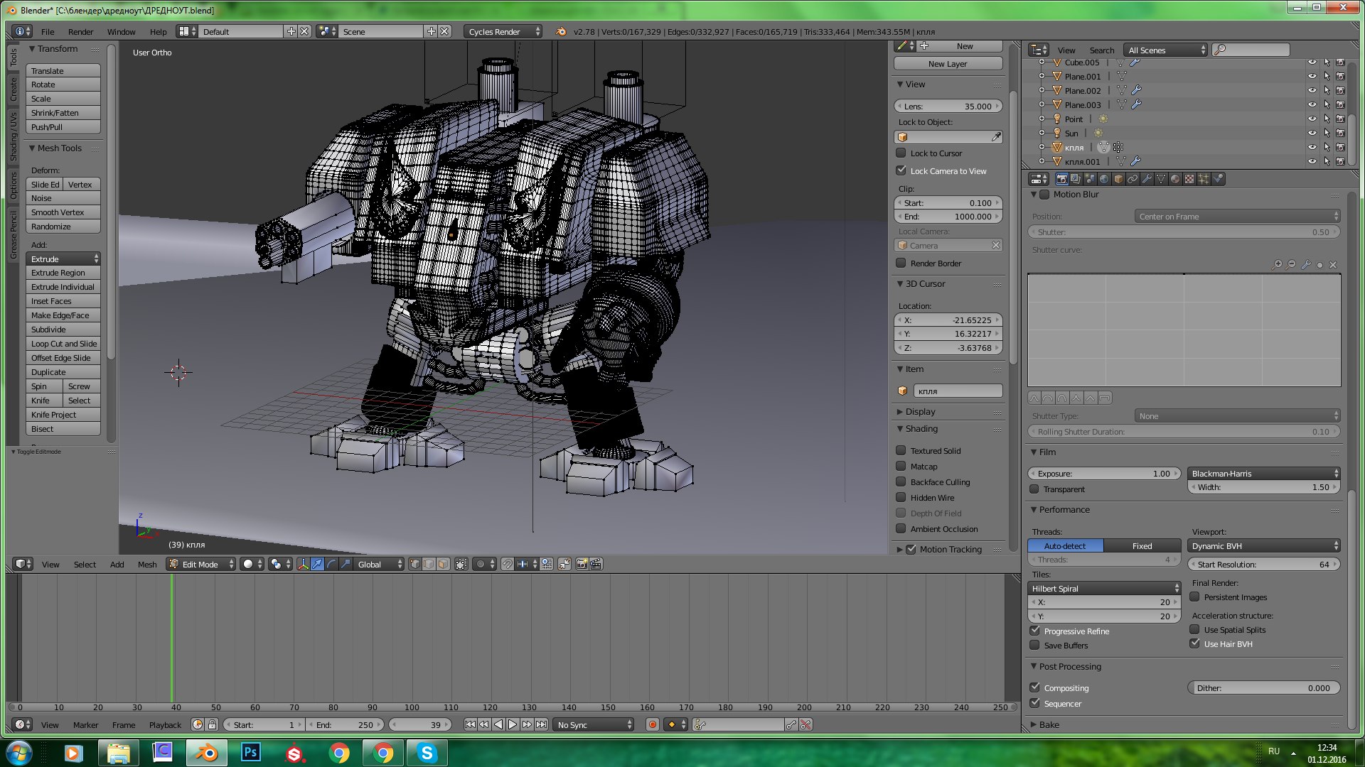Image resolution: width=1365 pixels, height=767 pixels.
Task: Expand the Plane.003 outliner item
Action: point(1042,104)
